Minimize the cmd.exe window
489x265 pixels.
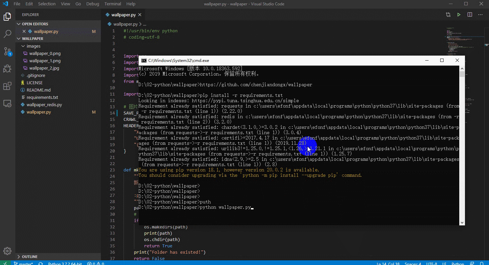tap(427, 60)
